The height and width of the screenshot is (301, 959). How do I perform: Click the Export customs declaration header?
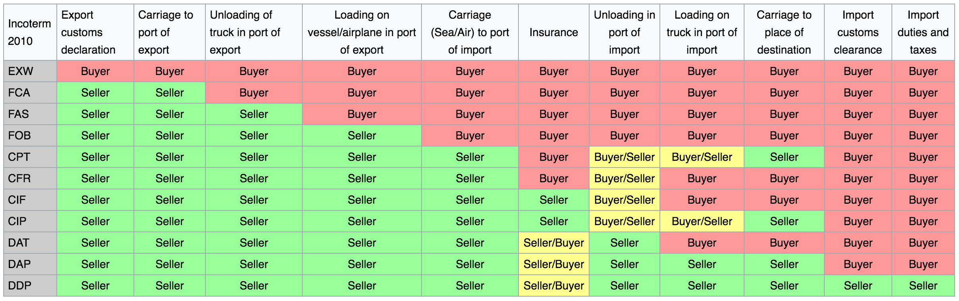pos(95,32)
